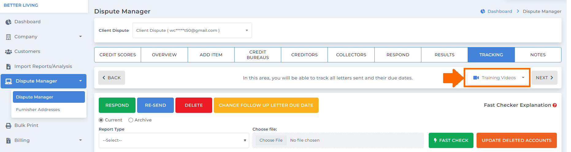Switch to the COLLECTORS tab

[351, 55]
